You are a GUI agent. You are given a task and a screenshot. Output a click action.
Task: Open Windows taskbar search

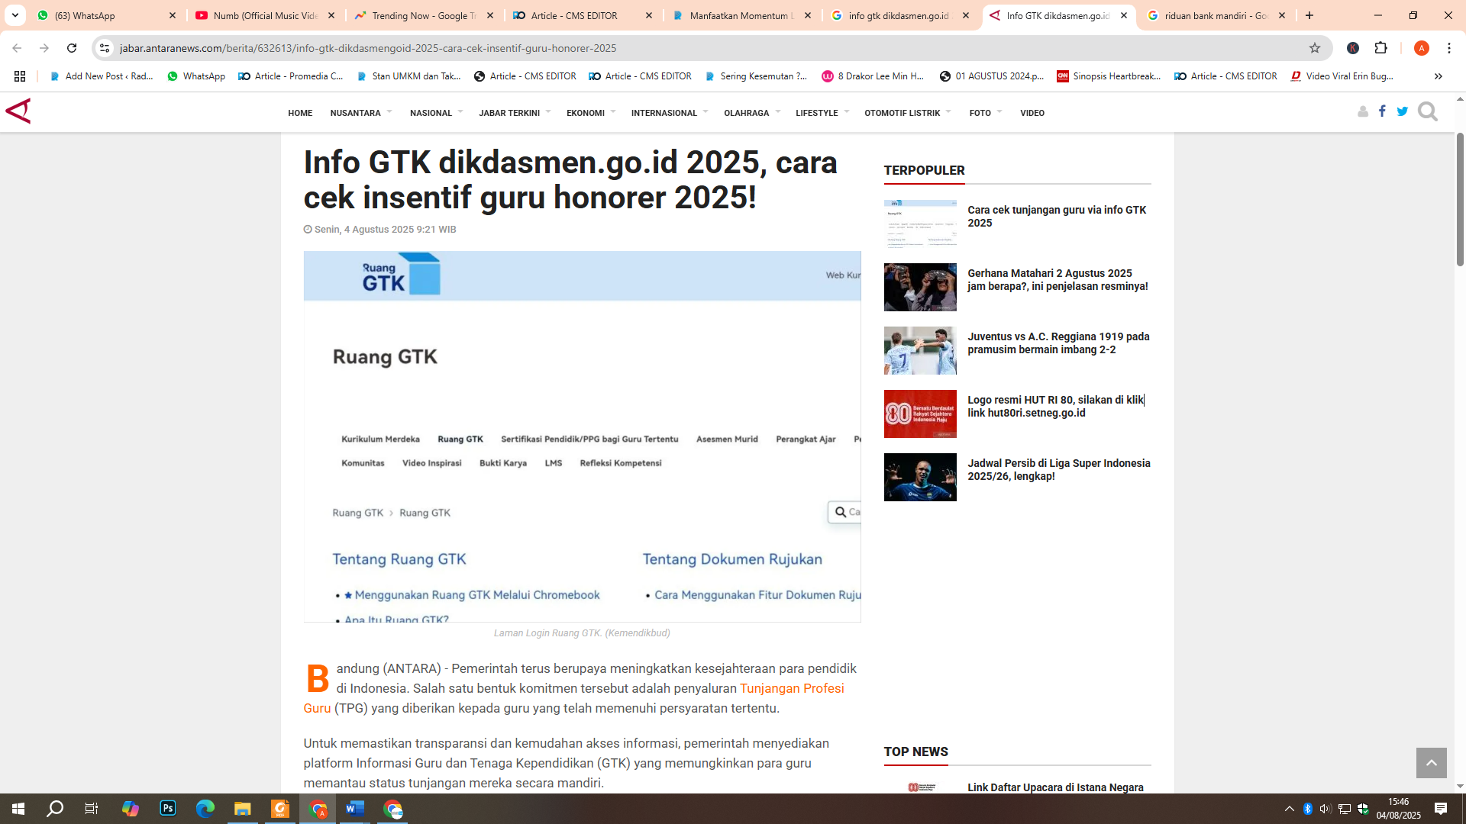tap(55, 809)
